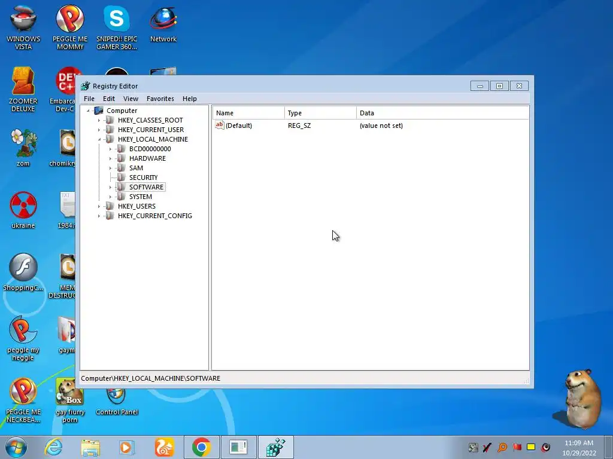This screenshot has height=459, width=613.
Task: Expand the SAM key arrow
Action: (110, 168)
